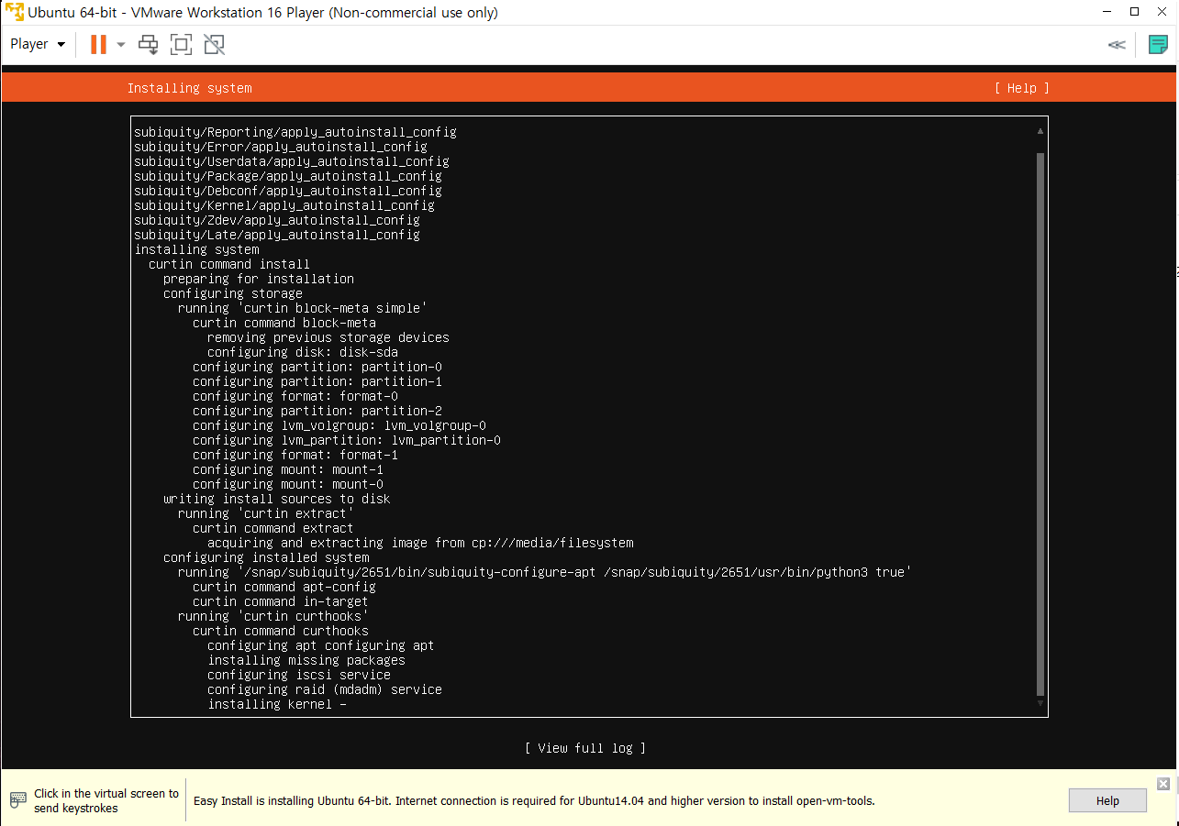Screen dimensions: 1179x826
Task: Click 'removing previous storage devices' line
Action: 328,337
